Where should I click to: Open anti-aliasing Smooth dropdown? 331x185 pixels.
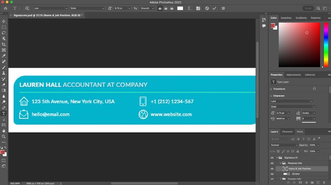point(147,8)
